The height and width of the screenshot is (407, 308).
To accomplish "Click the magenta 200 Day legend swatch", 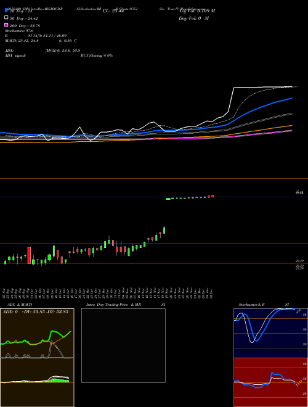I will click(x=6, y=25).
